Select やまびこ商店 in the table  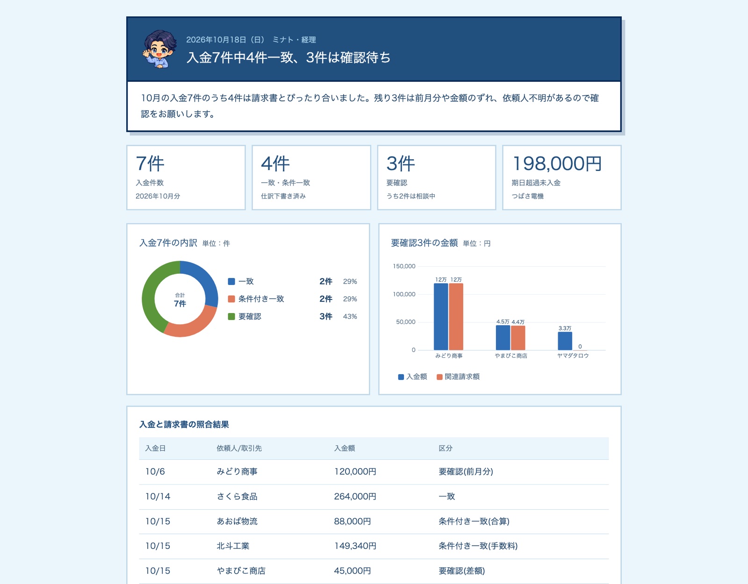[241, 571]
